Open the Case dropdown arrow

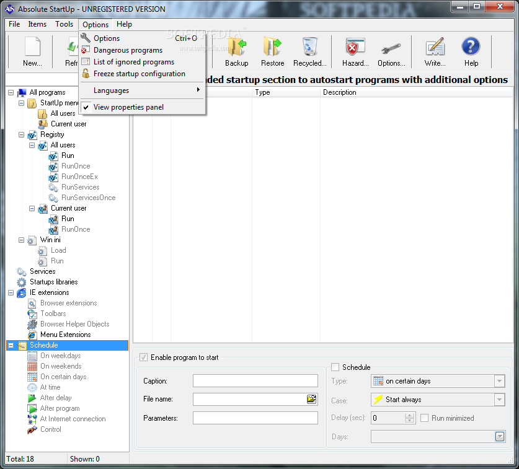click(x=500, y=400)
